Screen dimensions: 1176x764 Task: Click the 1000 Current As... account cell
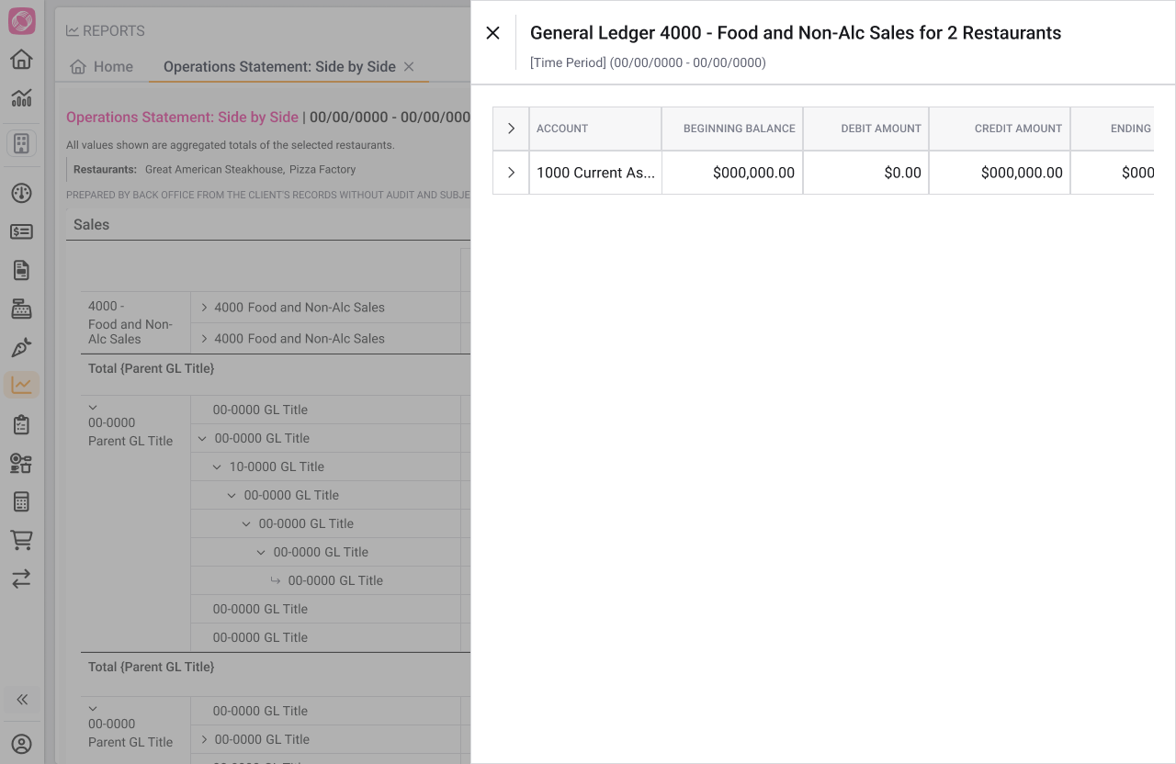(x=595, y=173)
